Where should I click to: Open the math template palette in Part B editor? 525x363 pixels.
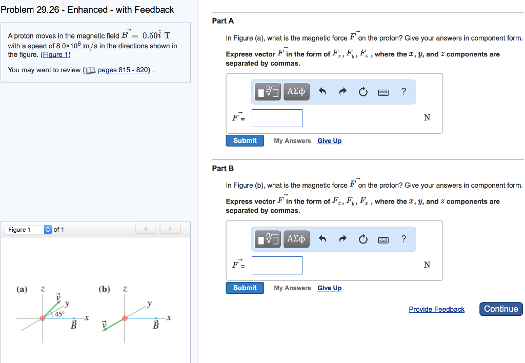[x=267, y=239]
